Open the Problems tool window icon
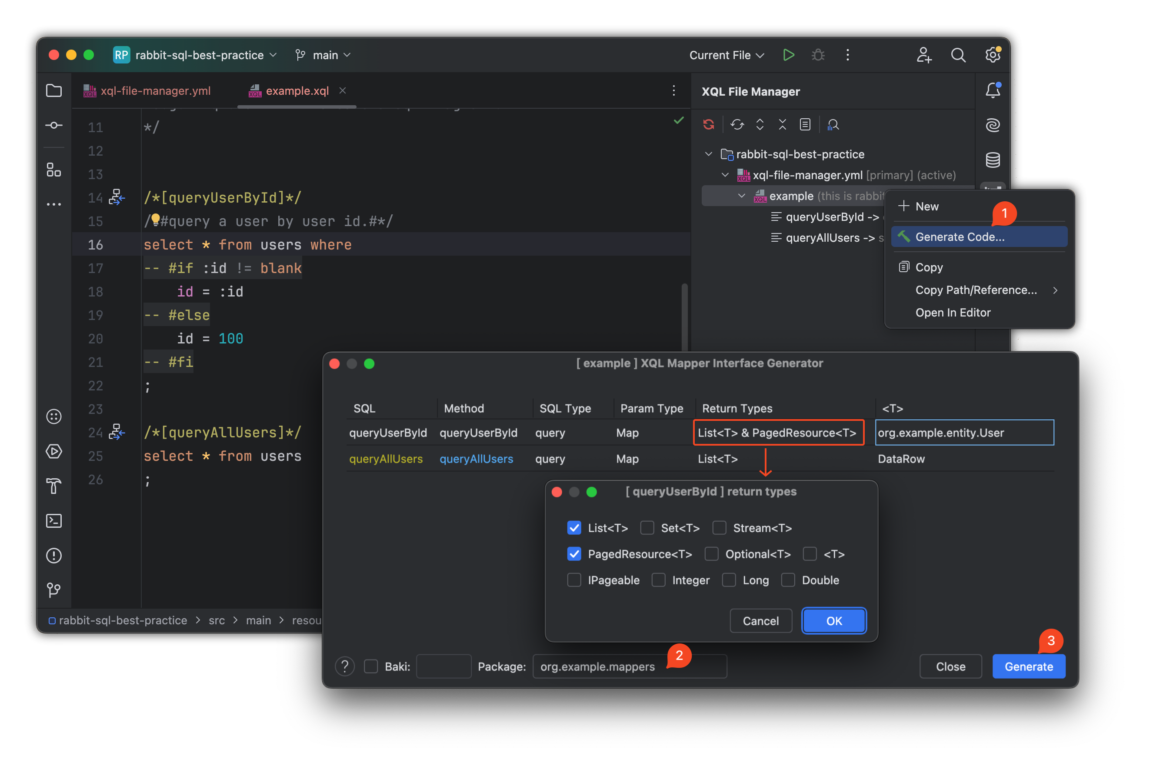The height and width of the screenshot is (773, 1153). [x=54, y=556]
